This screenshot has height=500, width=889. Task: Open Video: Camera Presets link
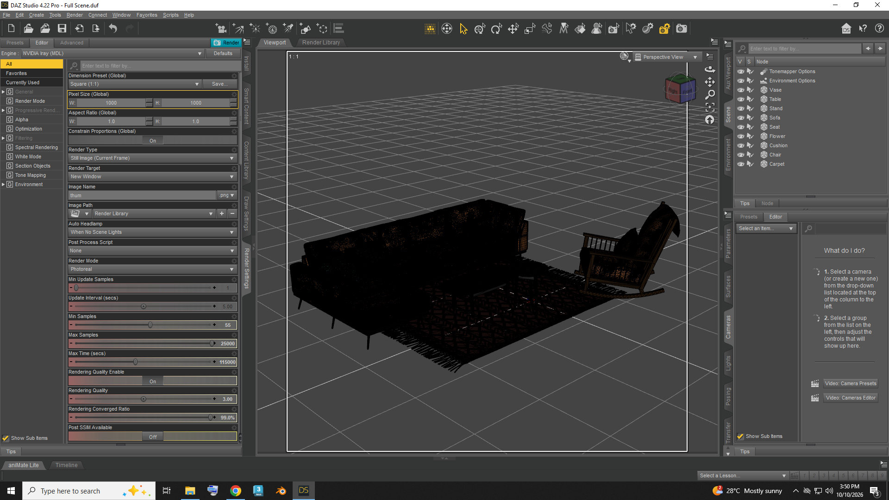[851, 384]
